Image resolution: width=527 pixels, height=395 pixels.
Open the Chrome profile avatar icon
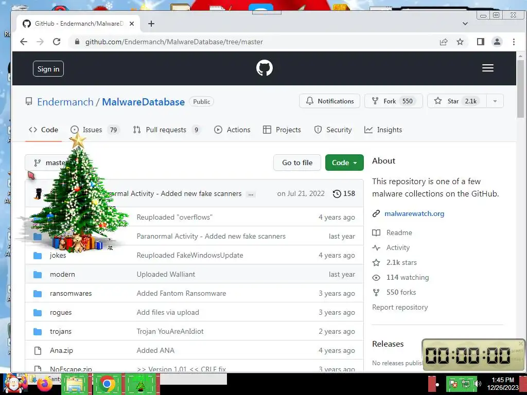click(x=497, y=42)
